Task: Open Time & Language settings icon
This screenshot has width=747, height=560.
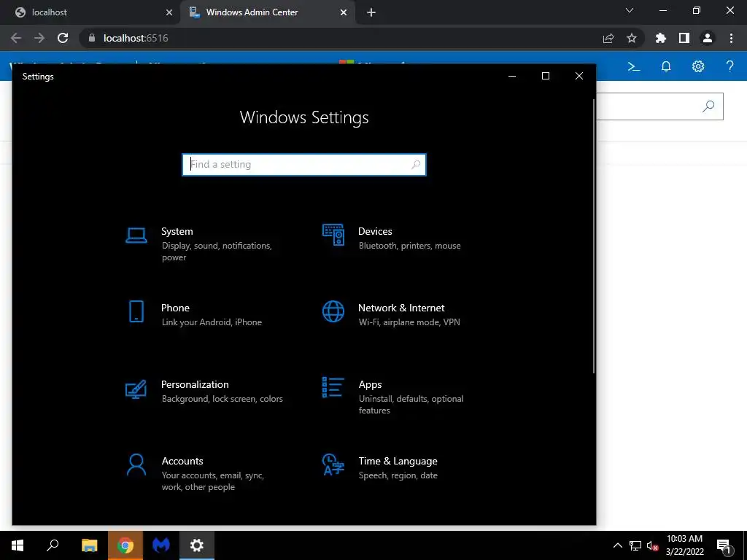Action: (333, 464)
